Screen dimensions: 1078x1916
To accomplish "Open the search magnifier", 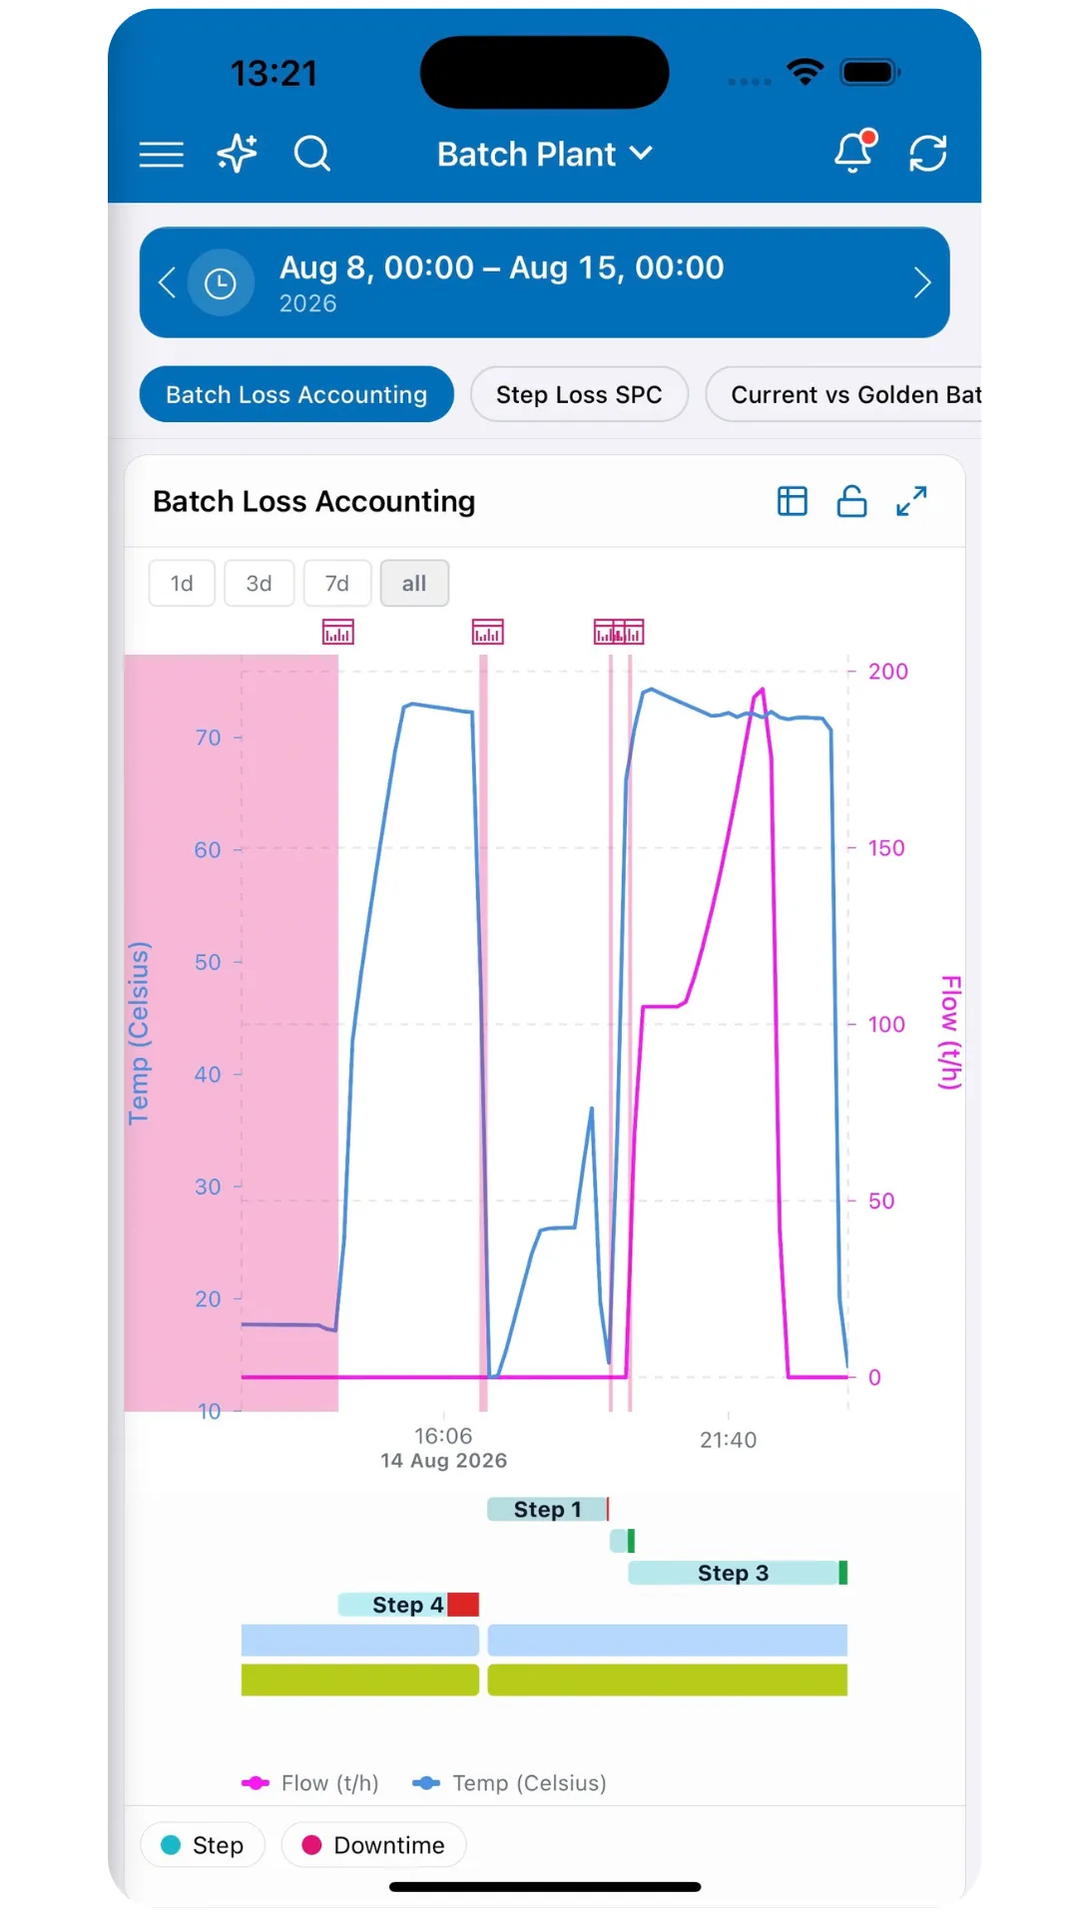I will (312, 154).
